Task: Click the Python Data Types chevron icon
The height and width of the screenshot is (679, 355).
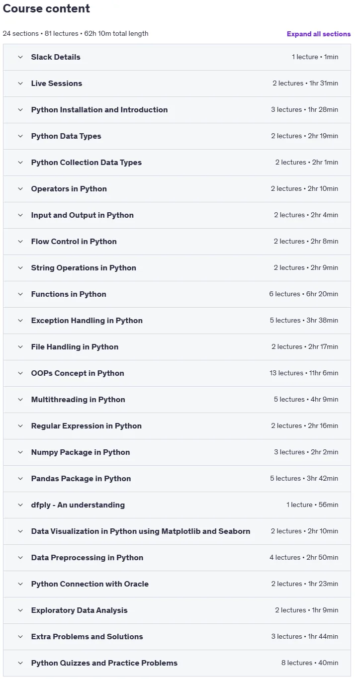Action: click(x=20, y=136)
